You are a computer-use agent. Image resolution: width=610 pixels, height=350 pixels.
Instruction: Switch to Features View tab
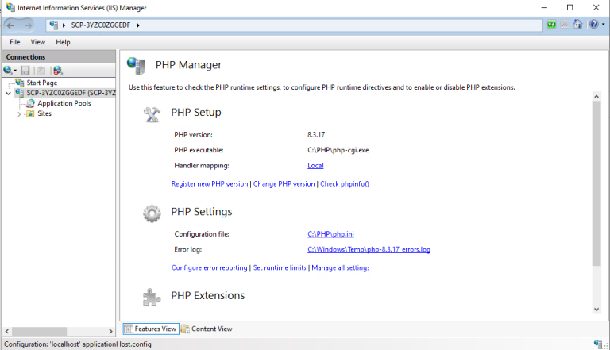pyautogui.click(x=151, y=329)
